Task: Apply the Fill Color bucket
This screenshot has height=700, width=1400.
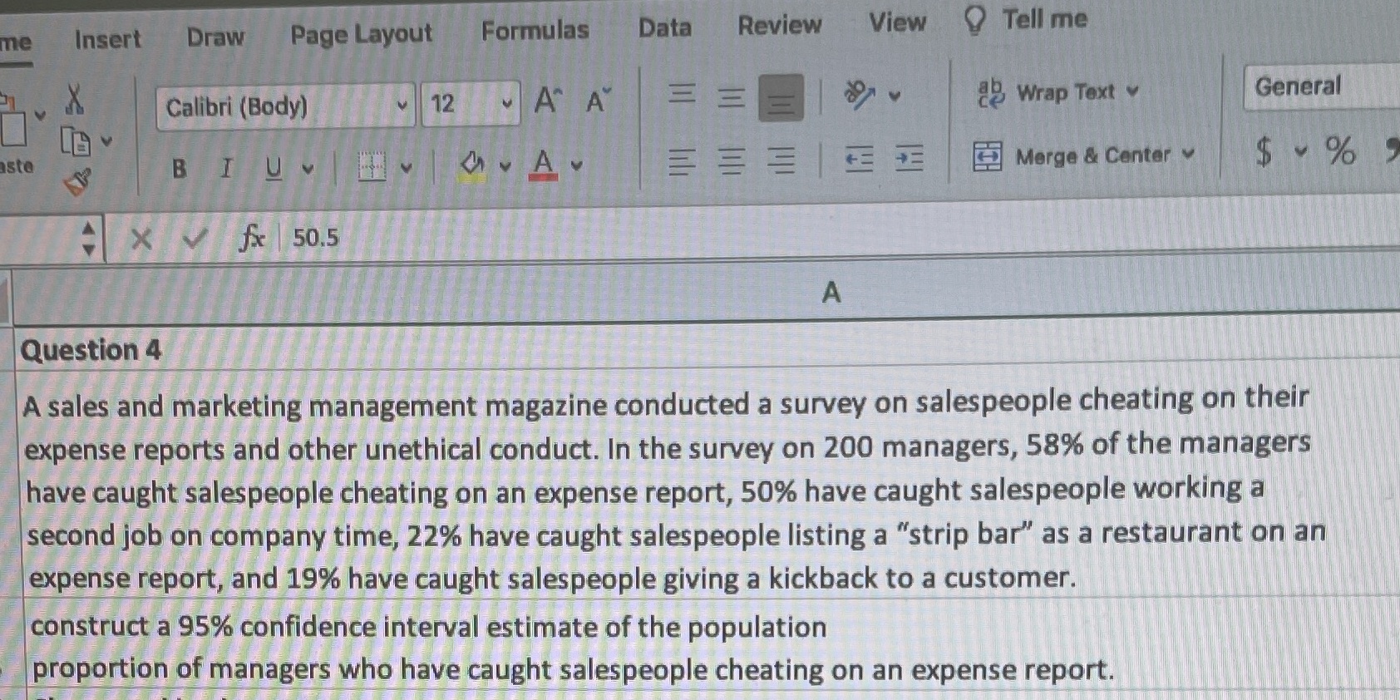Action: 472,165
